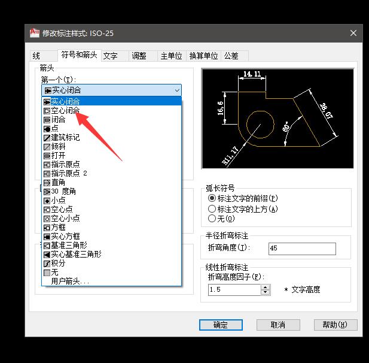Select the 直角 arrowhead icon
Screen dimensions: 369x363
tap(47, 183)
